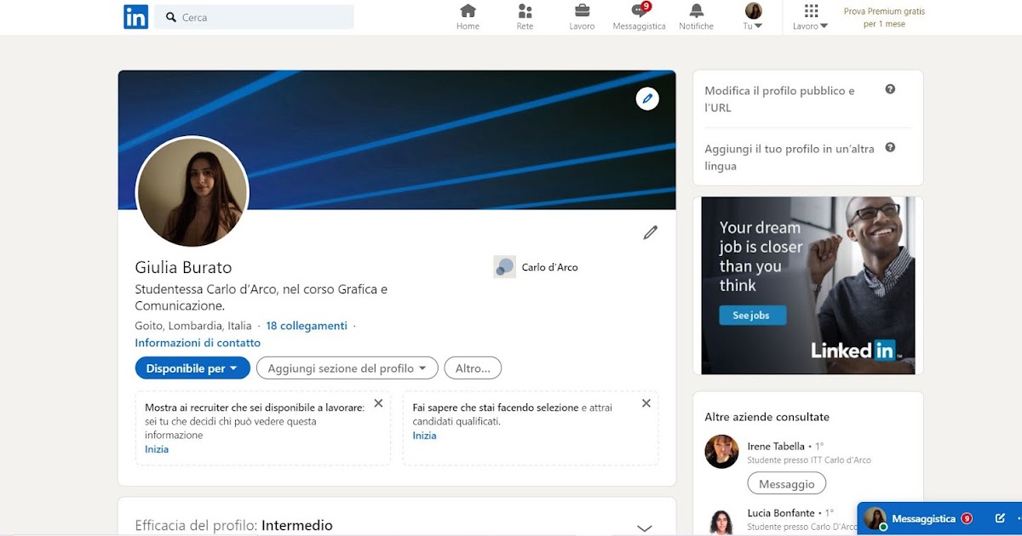This screenshot has width=1022, height=536.
Task: Open the Notifiche bell icon
Action: pos(696,14)
